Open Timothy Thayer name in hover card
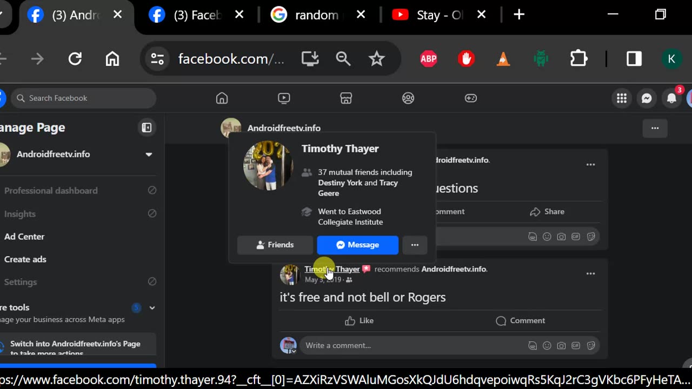 (340, 149)
